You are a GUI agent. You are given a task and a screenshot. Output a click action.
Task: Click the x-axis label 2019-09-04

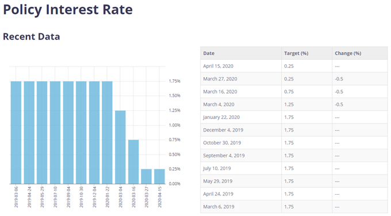[x=68, y=197]
